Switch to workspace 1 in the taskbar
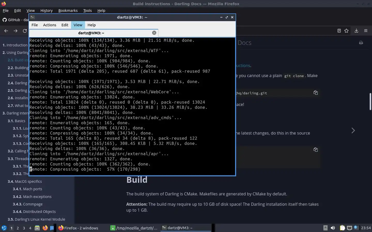The width and height of the screenshot is (372, 232). tap(11, 228)
